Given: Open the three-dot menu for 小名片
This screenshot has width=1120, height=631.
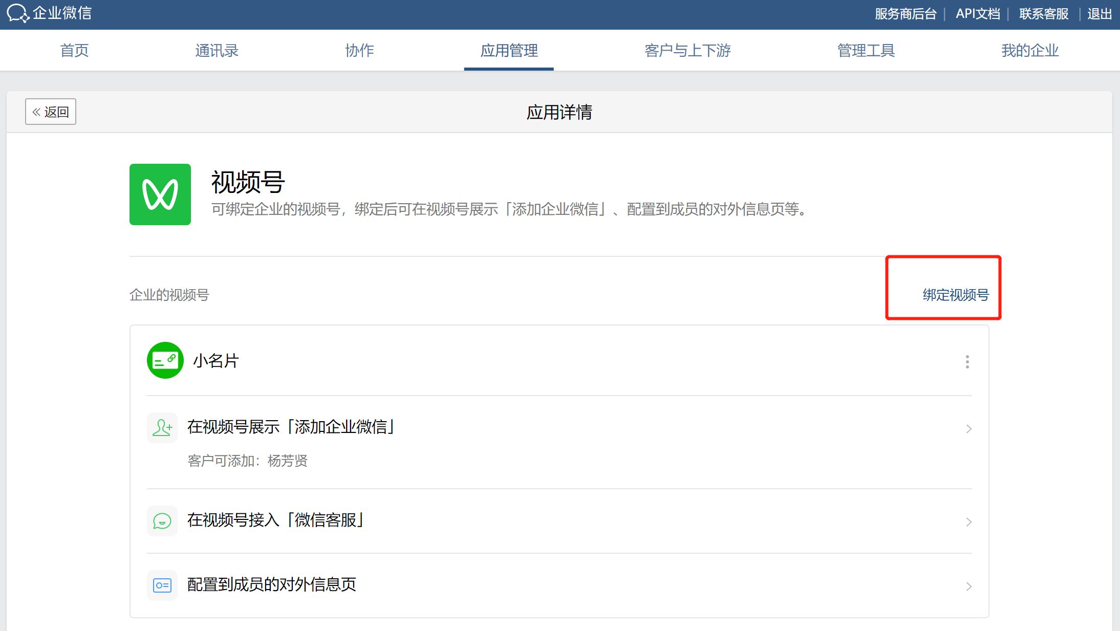Looking at the screenshot, I should (967, 362).
